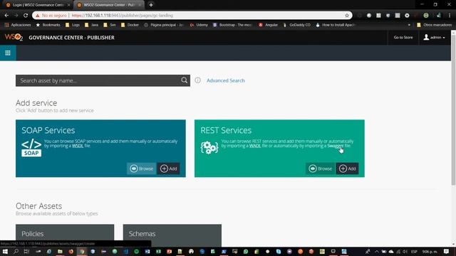Screen dimensions: 456x256
Task: Click the taskbar clock
Action: [430, 251]
